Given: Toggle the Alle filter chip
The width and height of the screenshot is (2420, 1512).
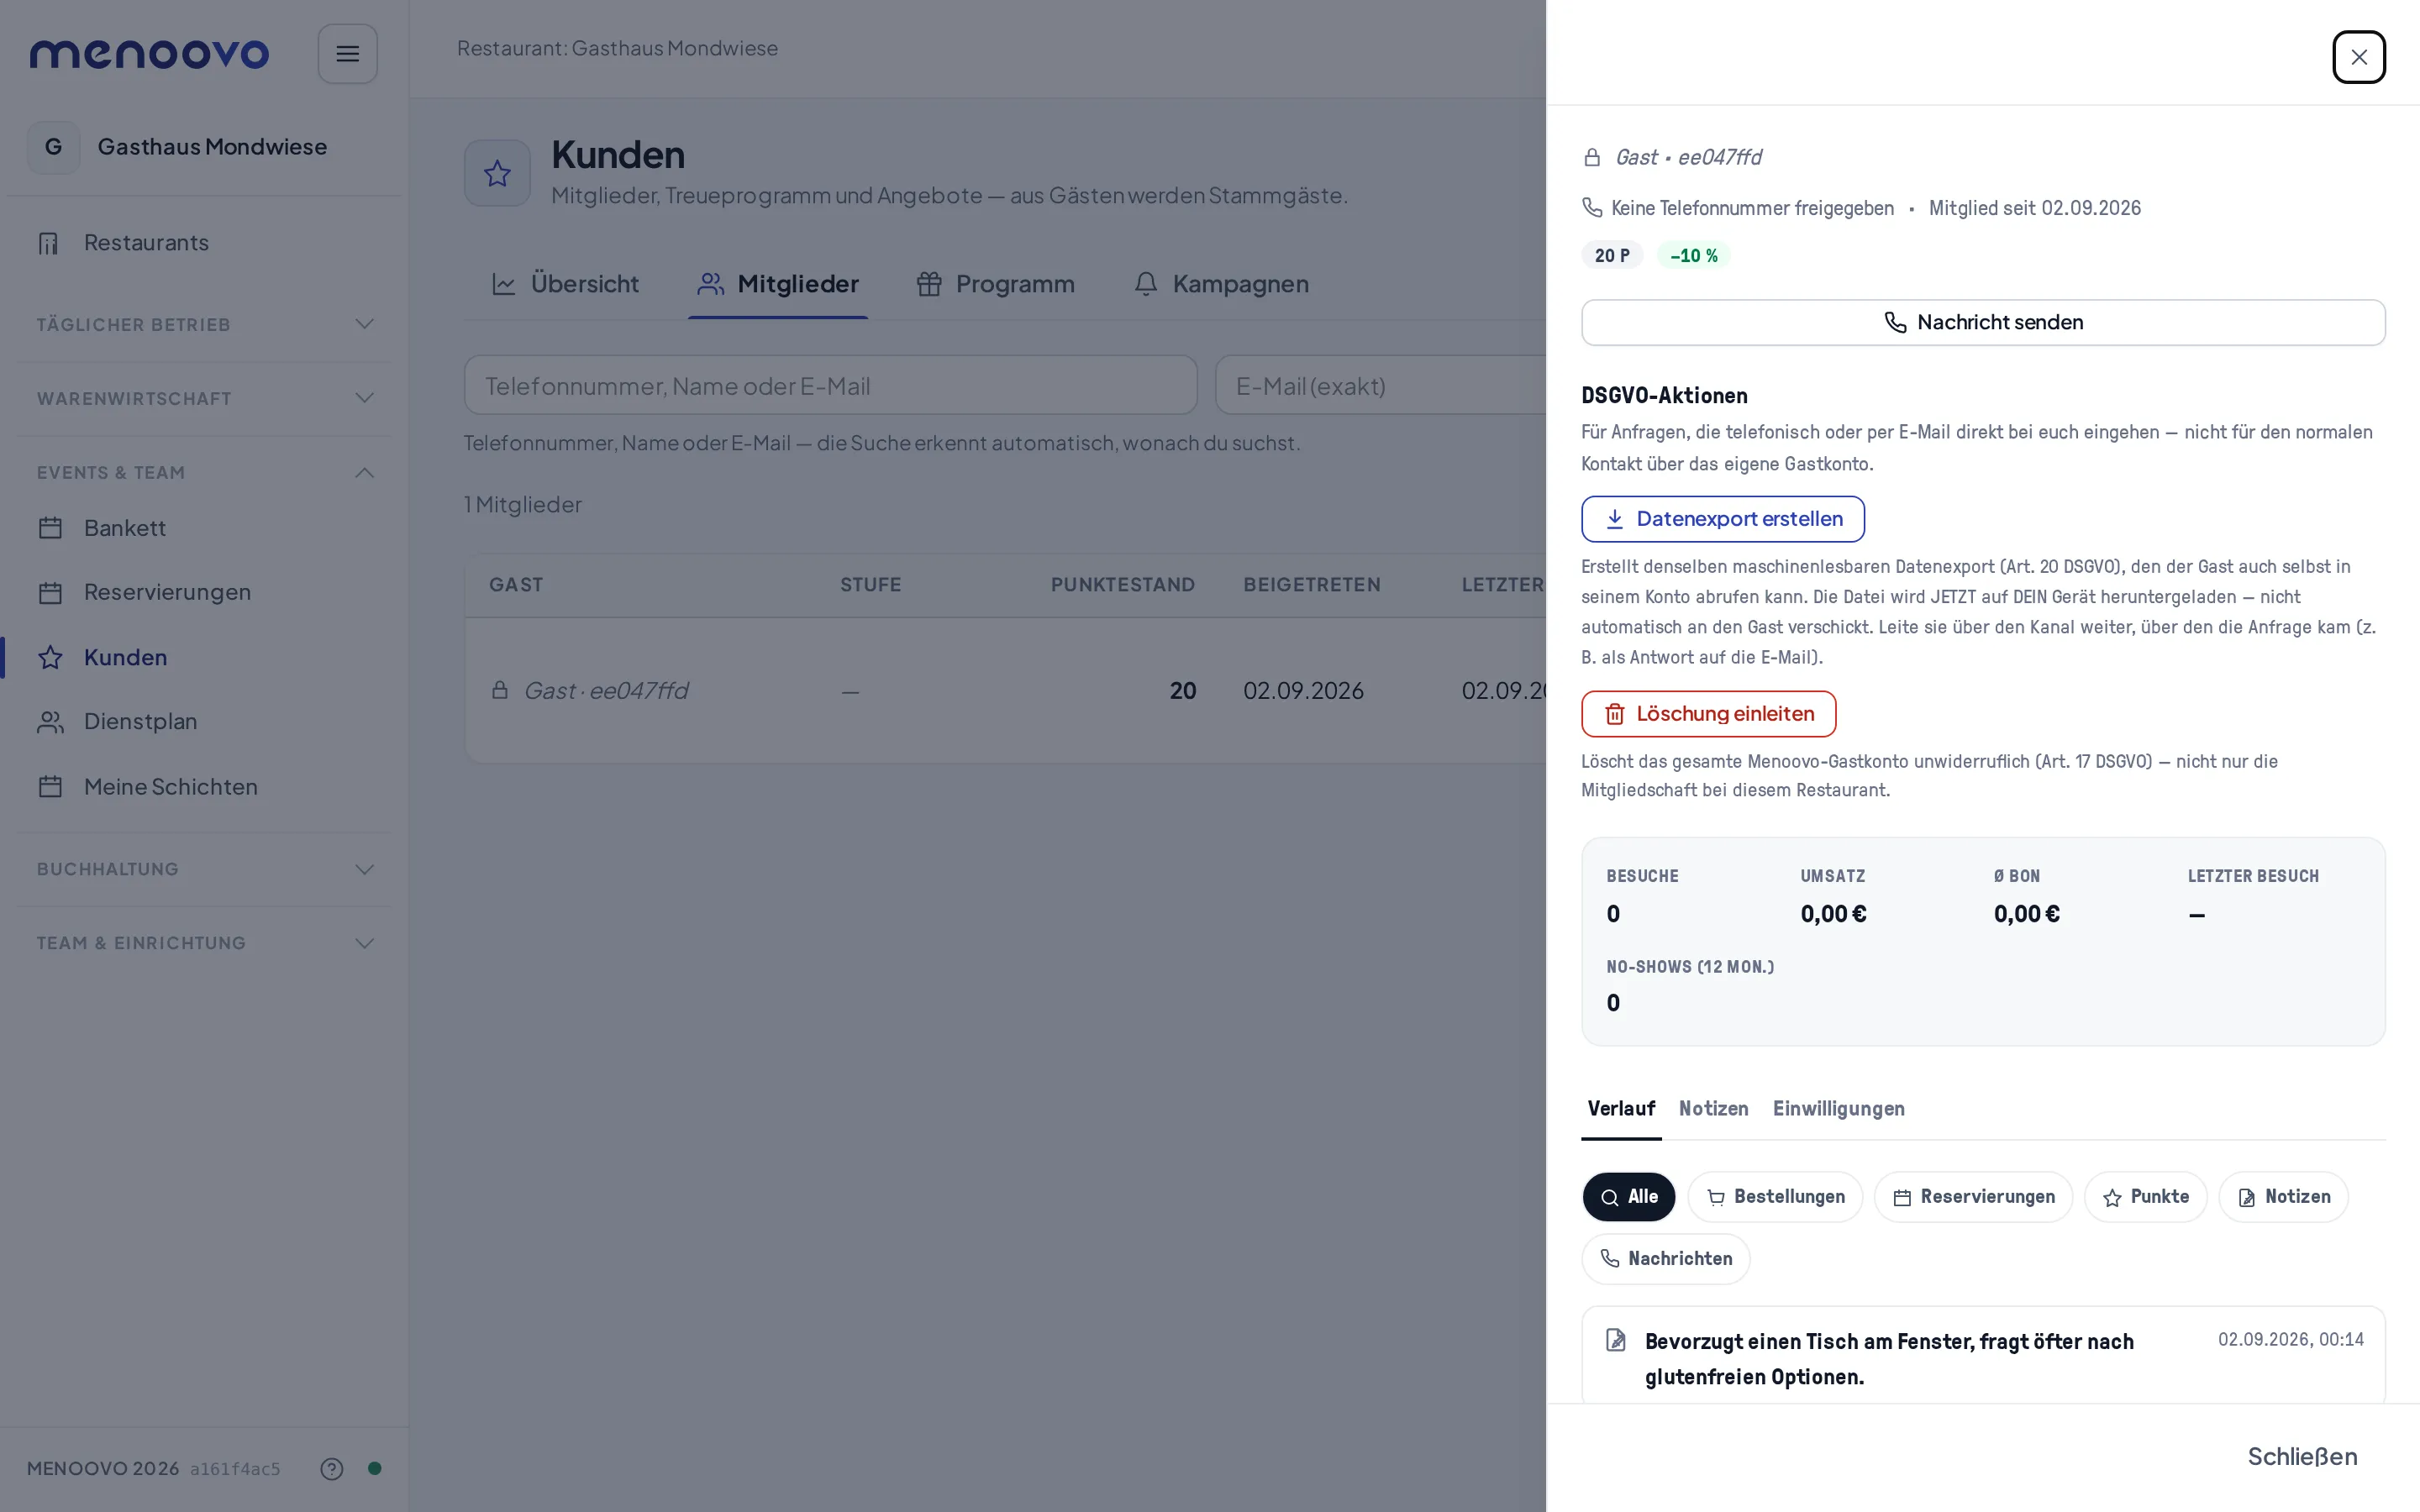Looking at the screenshot, I should (x=1628, y=1196).
